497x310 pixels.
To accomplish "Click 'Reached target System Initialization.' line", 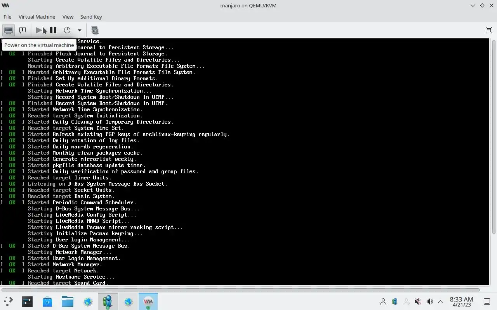I will coord(85,115).
